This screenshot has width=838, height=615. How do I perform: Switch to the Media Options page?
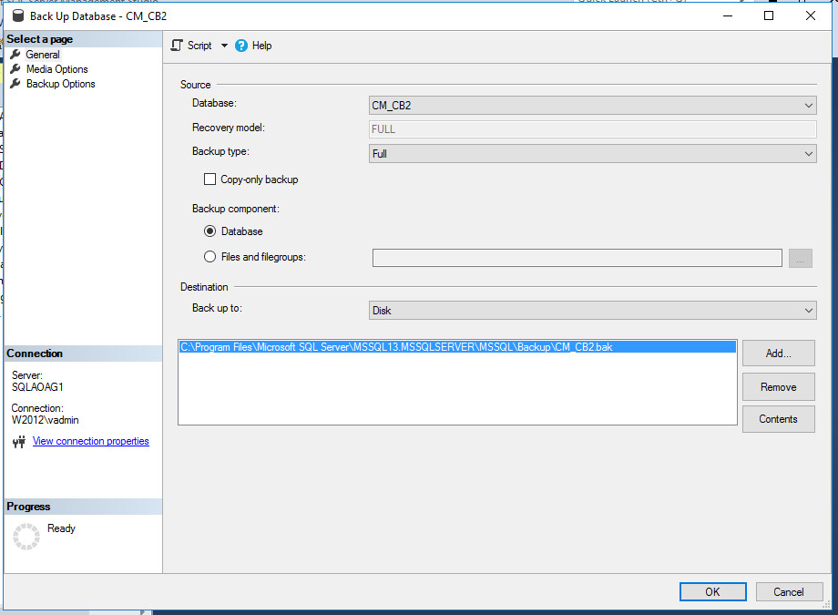[56, 69]
